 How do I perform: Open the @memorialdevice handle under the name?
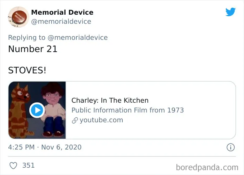pyautogui.click(x=61, y=22)
